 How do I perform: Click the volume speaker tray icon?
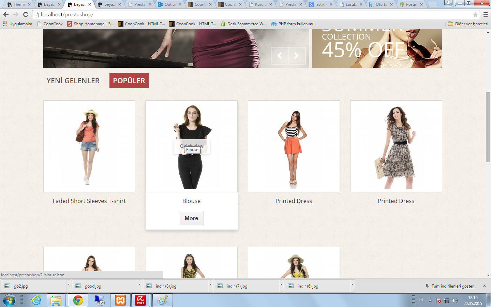455,301
